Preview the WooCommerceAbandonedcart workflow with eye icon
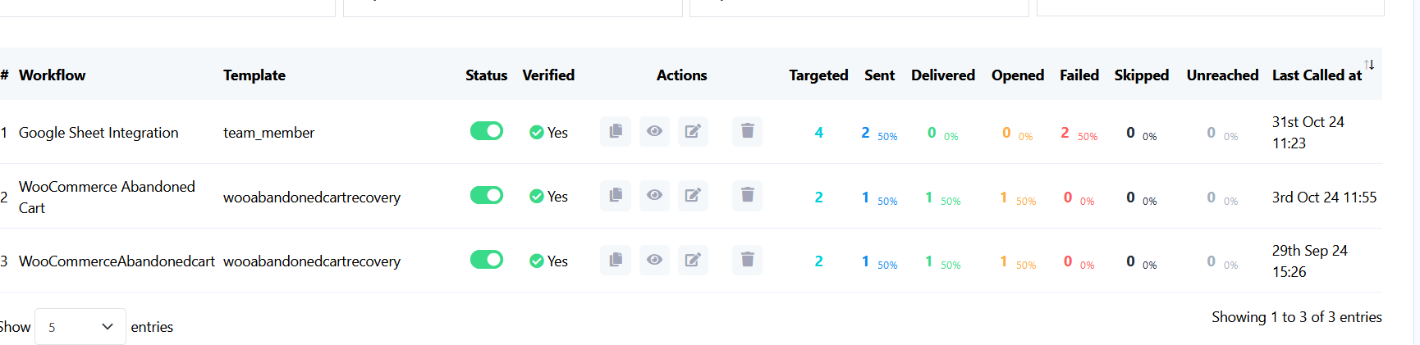1420x345 pixels. click(654, 260)
